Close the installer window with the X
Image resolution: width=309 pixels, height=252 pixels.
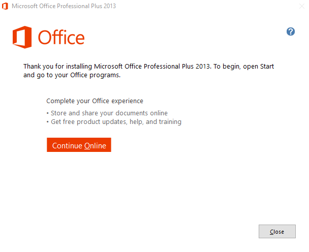(302, 6)
